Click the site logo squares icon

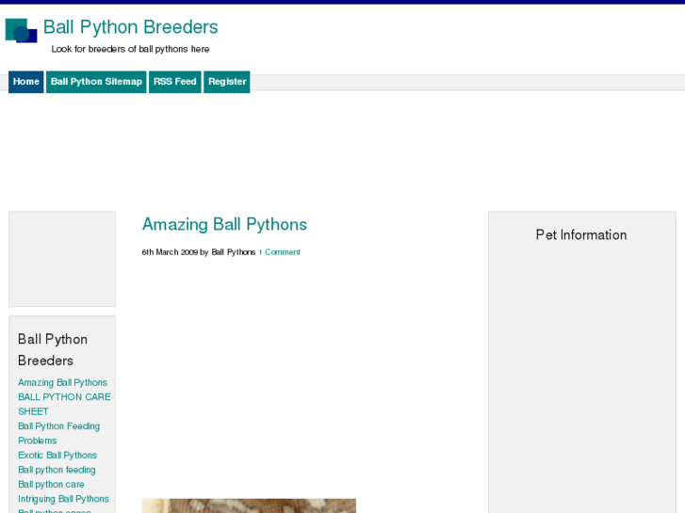coord(21,30)
